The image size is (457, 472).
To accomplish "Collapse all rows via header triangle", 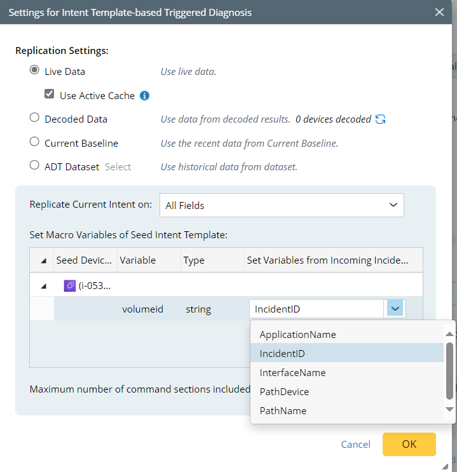I will [43, 260].
